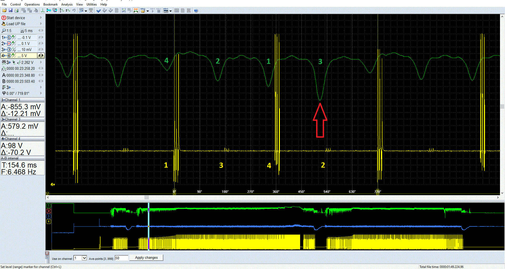Toggle channel 1 enable icon in settings row
The image size is (505, 269).
9,38
